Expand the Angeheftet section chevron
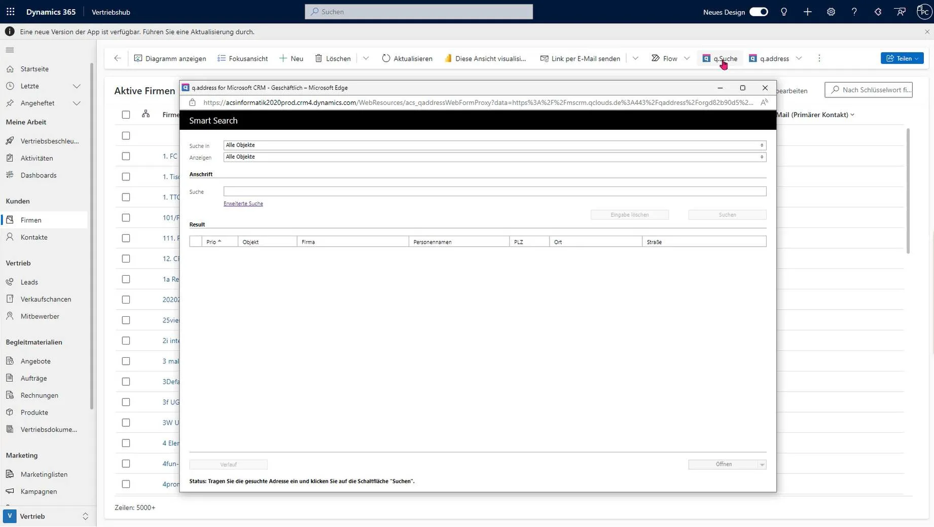 (77, 103)
